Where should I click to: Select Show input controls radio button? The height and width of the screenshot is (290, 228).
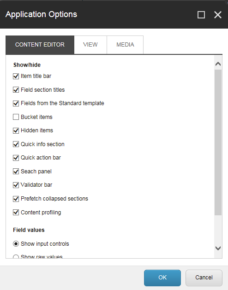[16, 244]
